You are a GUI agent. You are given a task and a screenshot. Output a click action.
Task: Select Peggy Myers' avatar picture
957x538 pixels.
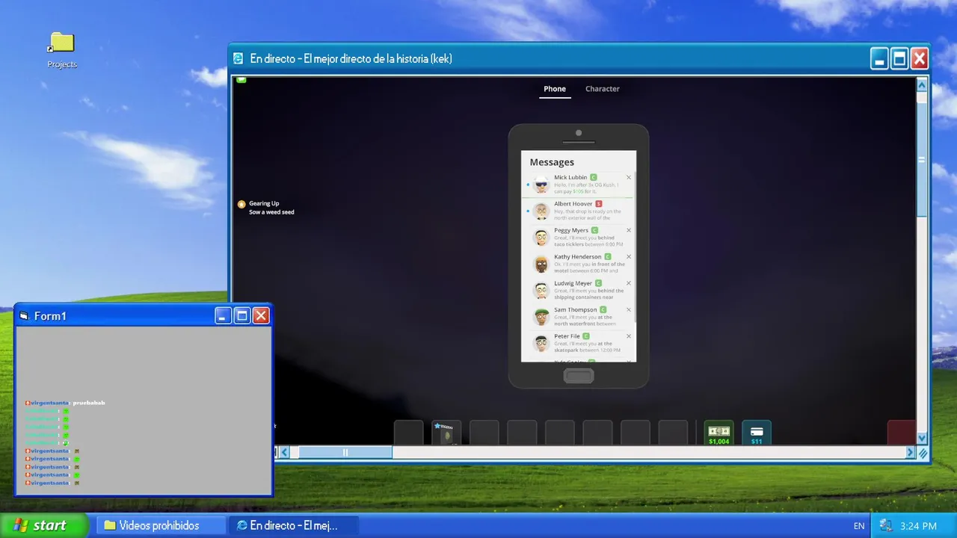click(541, 238)
